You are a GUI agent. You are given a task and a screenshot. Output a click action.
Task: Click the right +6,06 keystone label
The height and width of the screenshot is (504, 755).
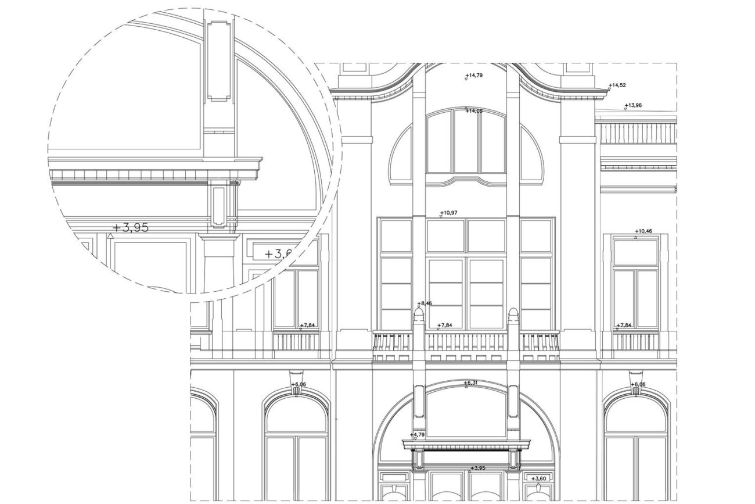click(x=638, y=384)
